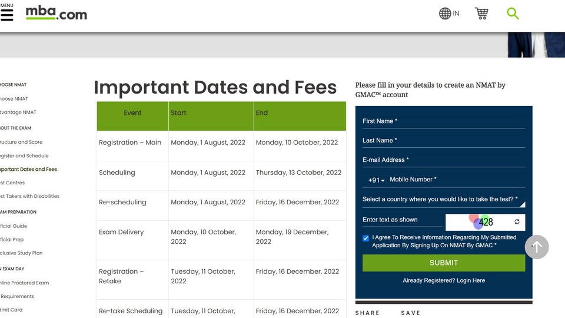Viewport: 565px width, 318px height.
Task: Click the First Name field
Action: click(444, 121)
